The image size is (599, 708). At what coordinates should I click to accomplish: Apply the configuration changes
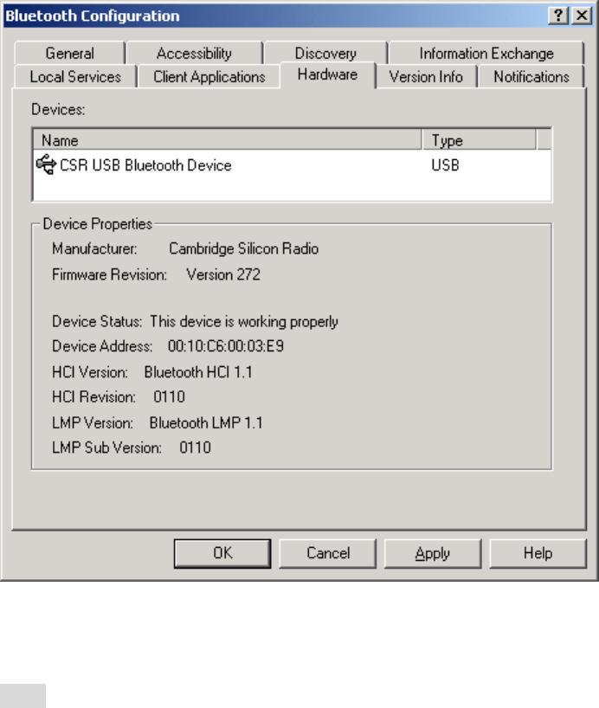[x=433, y=553]
